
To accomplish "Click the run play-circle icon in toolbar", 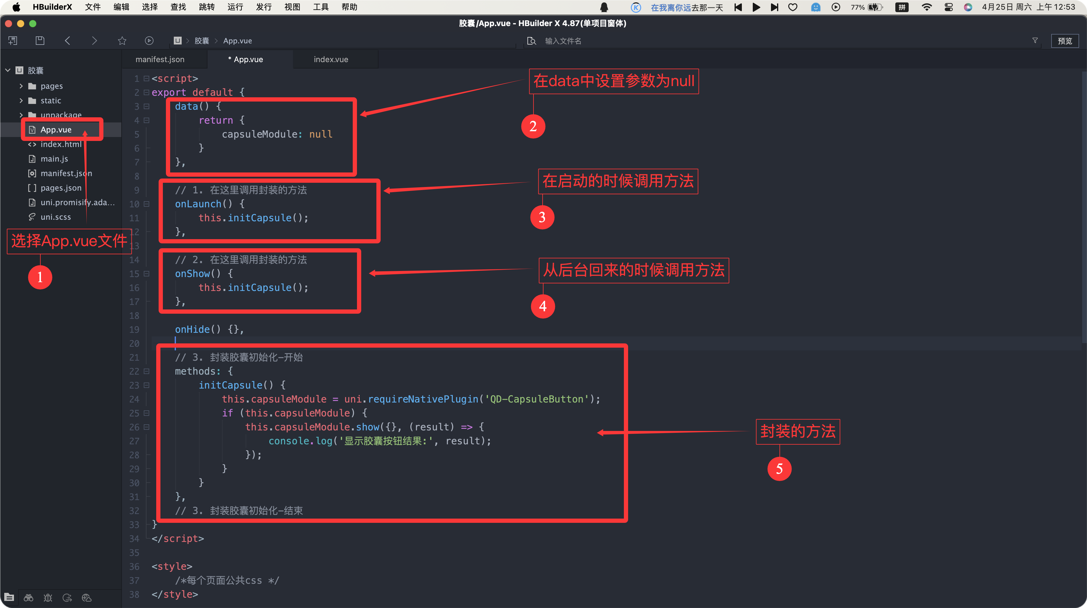I will pyautogui.click(x=149, y=41).
